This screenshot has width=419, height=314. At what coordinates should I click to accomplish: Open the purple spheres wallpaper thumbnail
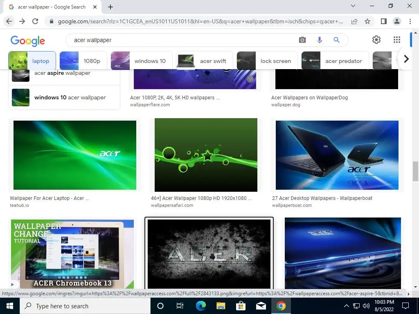pyautogui.click(x=195, y=79)
